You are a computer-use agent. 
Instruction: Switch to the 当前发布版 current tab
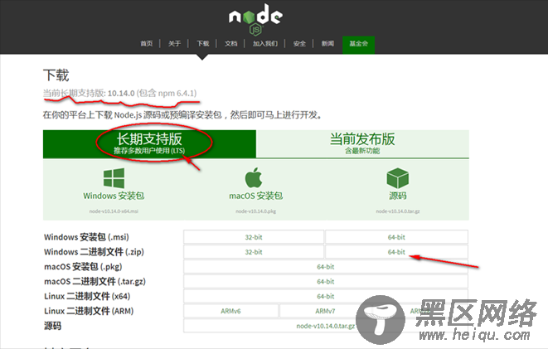click(x=362, y=144)
